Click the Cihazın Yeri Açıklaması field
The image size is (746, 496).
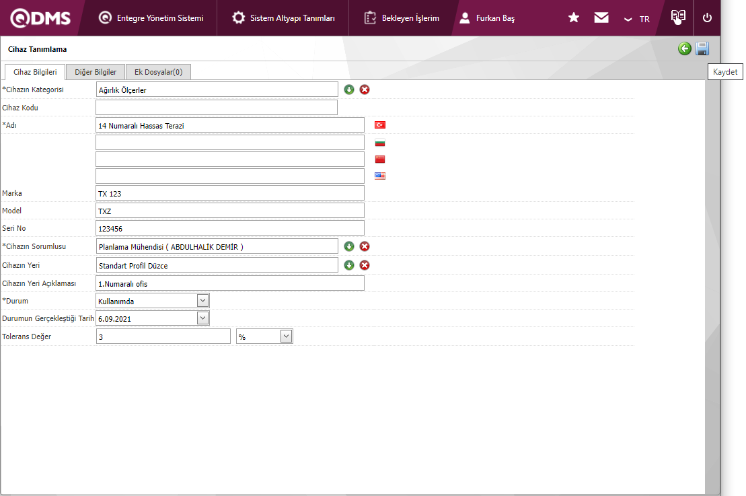point(230,283)
